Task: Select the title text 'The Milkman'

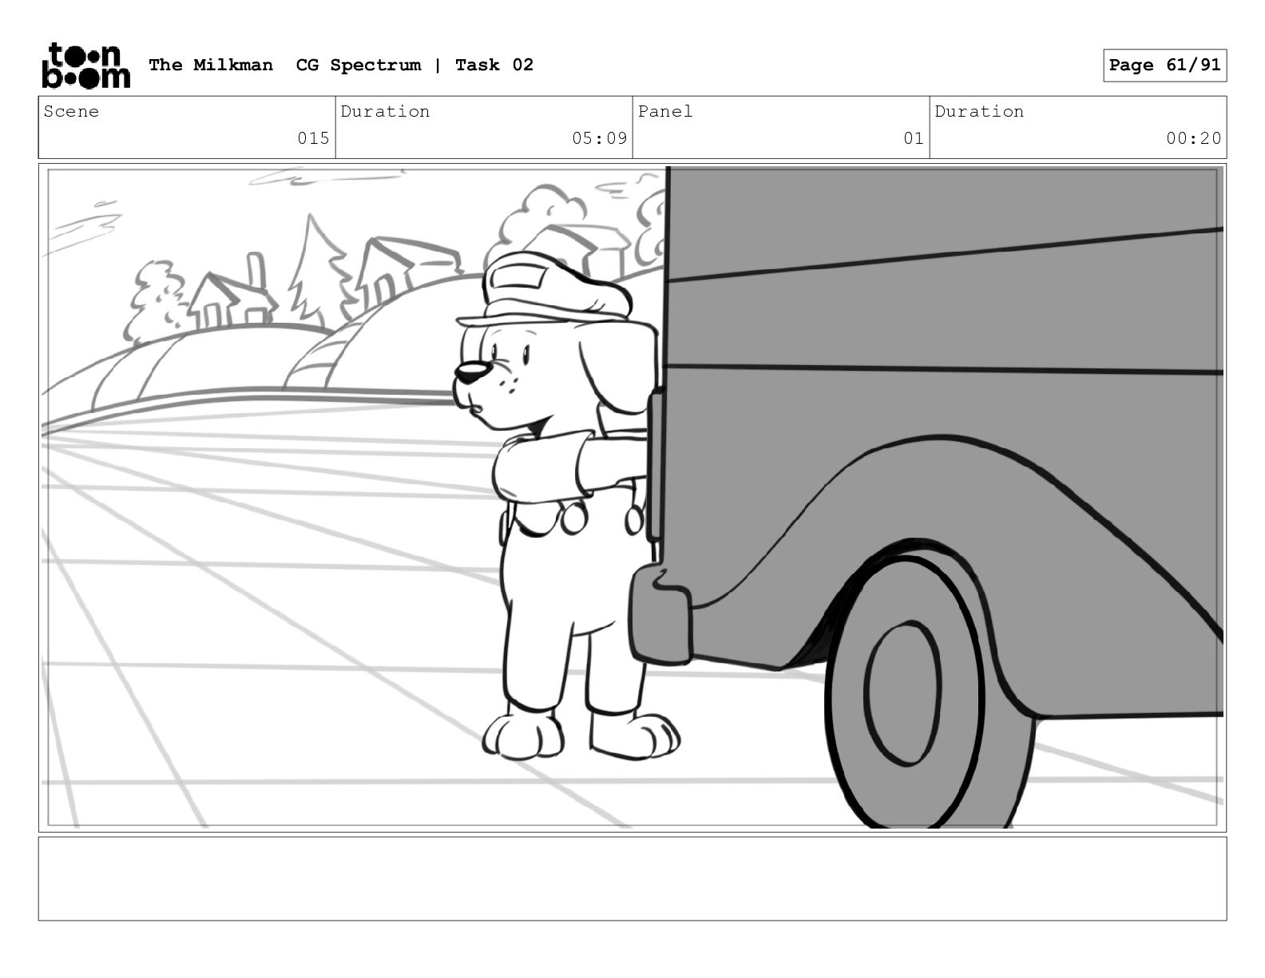Action: [x=211, y=66]
